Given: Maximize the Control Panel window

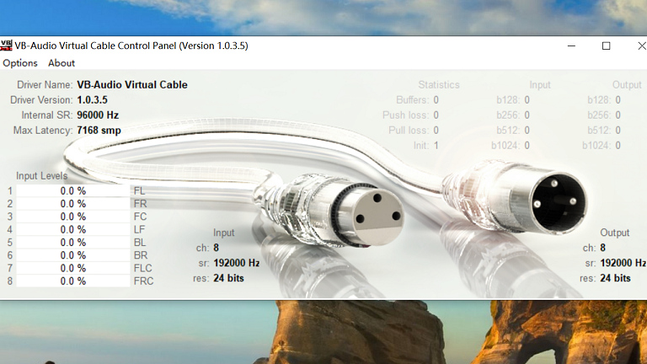Looking at the screenshot, I should (x=606, y=45).
